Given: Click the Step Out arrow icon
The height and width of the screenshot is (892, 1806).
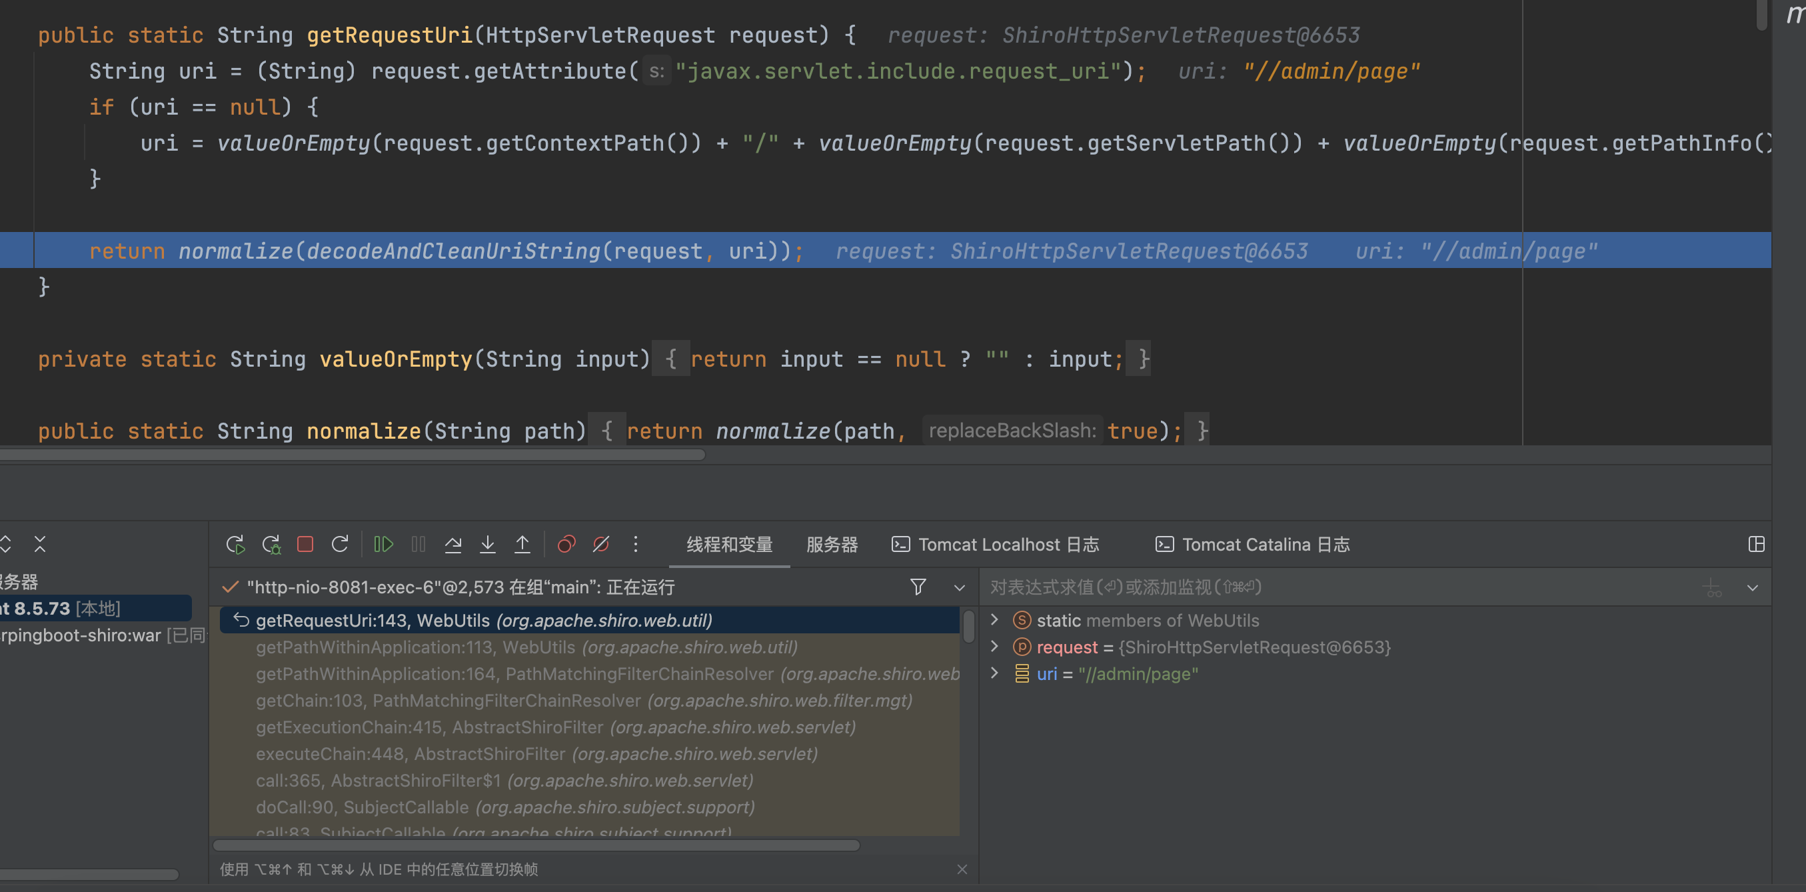Looking at the screenshot, I should pos(522,544).
